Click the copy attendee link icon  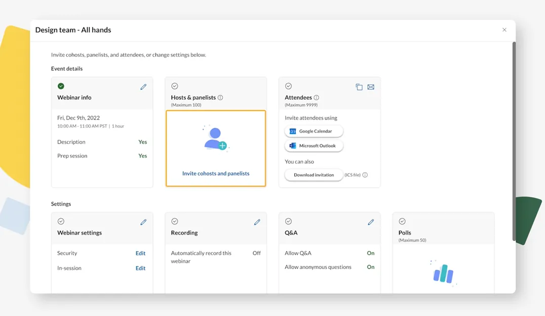click(359, 87)
